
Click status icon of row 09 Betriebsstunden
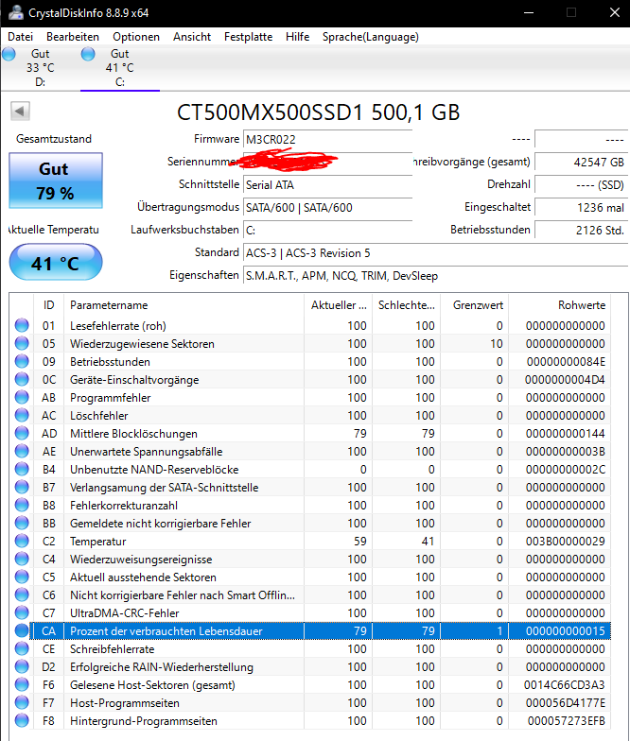coord(22,361)
